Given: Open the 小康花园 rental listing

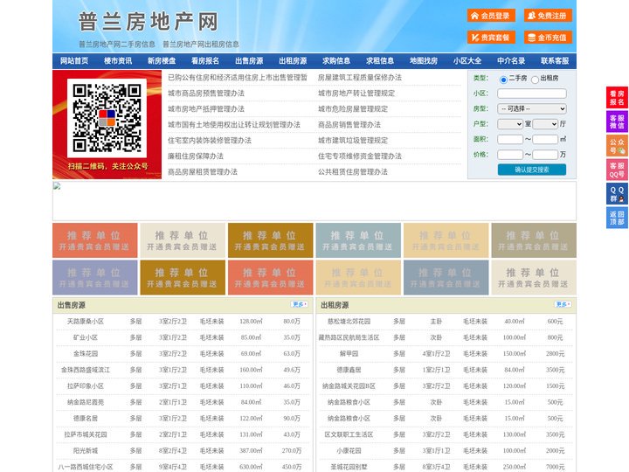Looking at the screenshot, I should [x=349, y=451].
